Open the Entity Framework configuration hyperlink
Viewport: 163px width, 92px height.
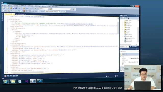77,24
